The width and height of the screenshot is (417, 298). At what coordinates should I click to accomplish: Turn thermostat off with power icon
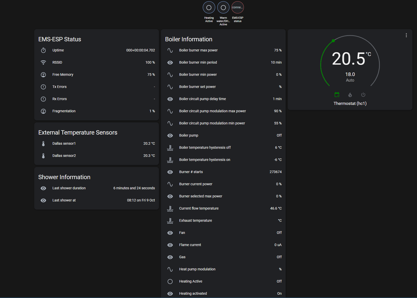point(363,95)
